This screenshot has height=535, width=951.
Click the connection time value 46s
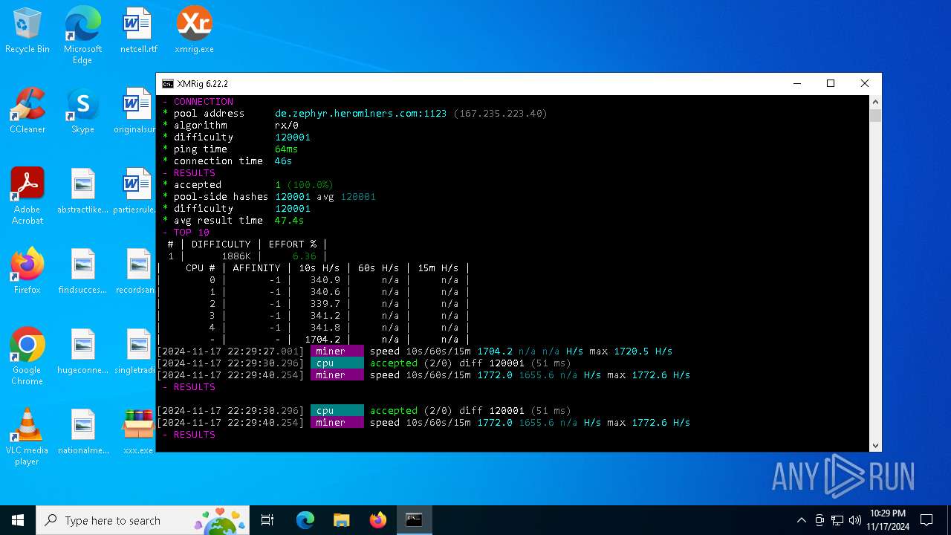[283, 161]
